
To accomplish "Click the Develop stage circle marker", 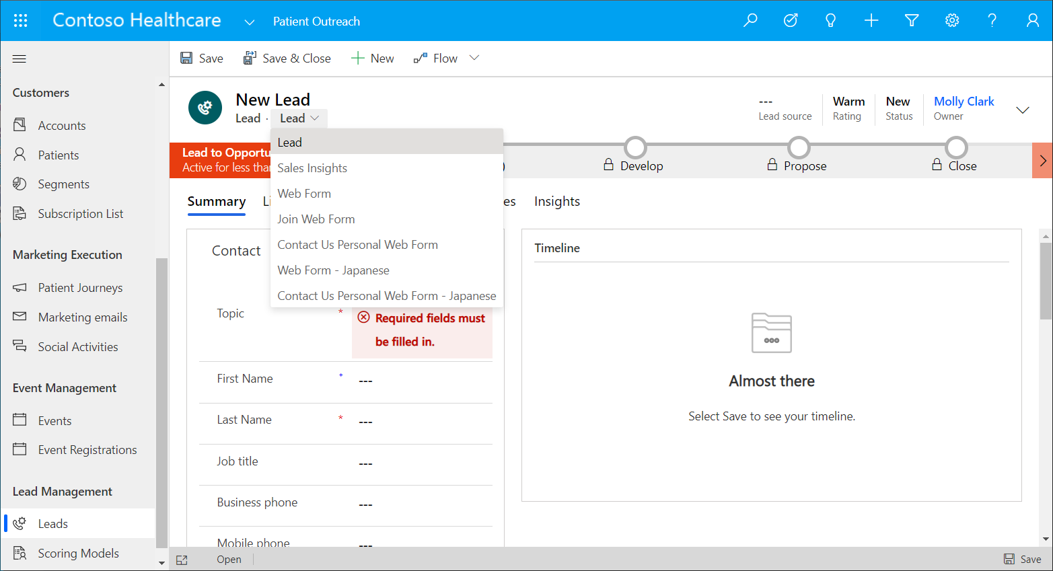I will [635, 147].
